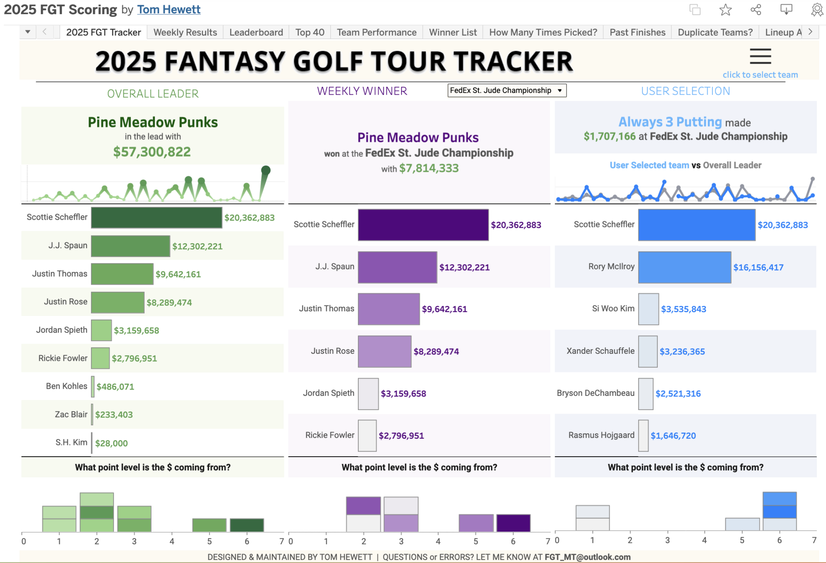
Task: Click J.J. Spaun green bar in Overall Leader
Action: [130, 246]
